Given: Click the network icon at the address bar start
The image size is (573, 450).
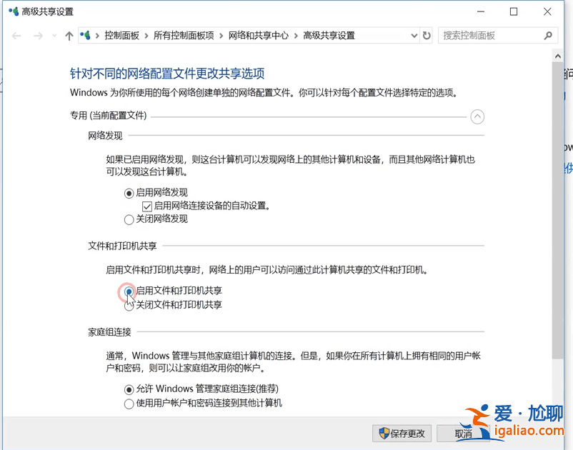Looking at the screenshot, I should (86, 35).
